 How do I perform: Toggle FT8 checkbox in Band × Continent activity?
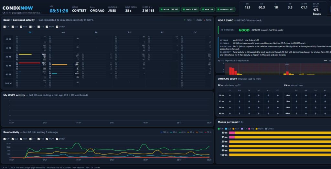[39, 27]
